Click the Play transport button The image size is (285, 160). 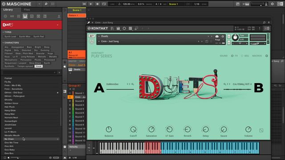91,4
